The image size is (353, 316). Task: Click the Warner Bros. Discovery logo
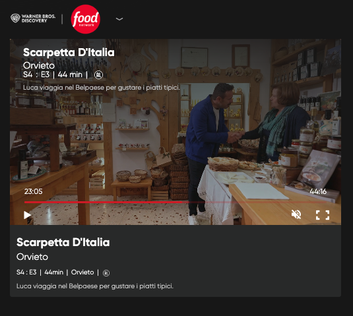tap(33, 18)
